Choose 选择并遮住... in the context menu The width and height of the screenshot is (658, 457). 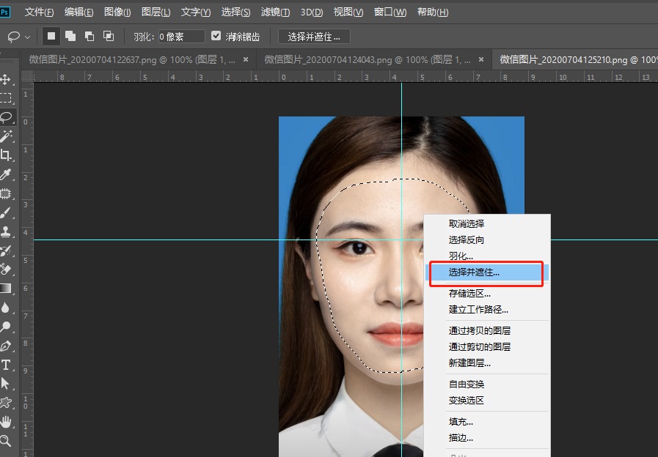pyautogui.click(x=474, y=272)
